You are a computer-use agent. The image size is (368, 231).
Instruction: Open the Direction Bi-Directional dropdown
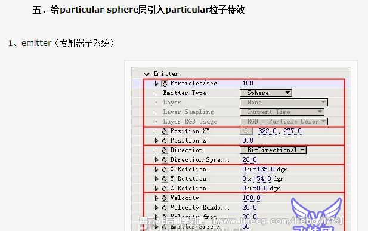[273, 150]
